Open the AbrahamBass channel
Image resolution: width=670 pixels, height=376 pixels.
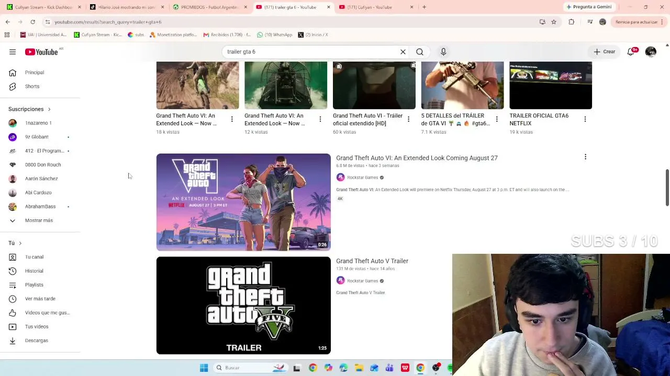tap(40, 206)
